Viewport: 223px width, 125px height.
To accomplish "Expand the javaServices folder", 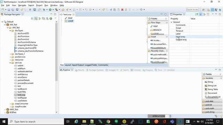I will point(10,57).
